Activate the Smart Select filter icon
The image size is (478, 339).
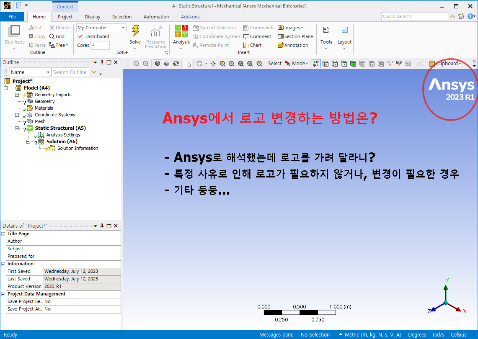point(316,64)
